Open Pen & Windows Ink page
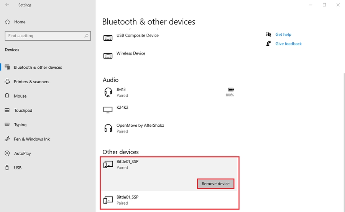This screenshot has width=345, height=212. coord(32,139)
